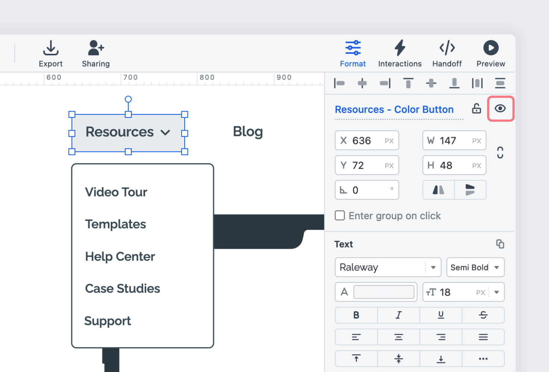Align vertical middle
Screen dimensions: 549x372
pyautogui.click(x=431, y=83)
